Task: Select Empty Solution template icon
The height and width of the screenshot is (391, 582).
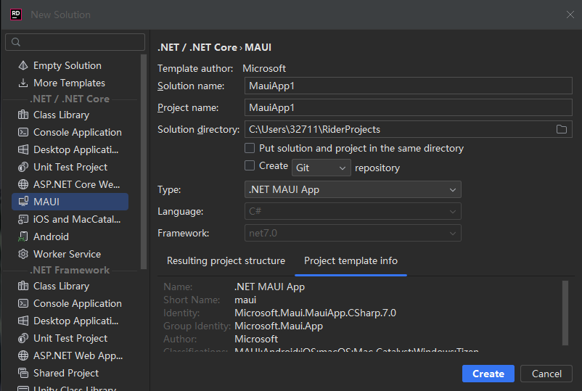Action: (23, 65)
